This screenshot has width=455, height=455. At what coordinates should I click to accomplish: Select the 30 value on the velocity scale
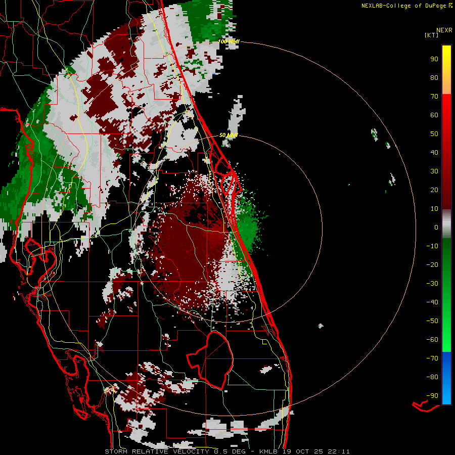tap(434, 171)
